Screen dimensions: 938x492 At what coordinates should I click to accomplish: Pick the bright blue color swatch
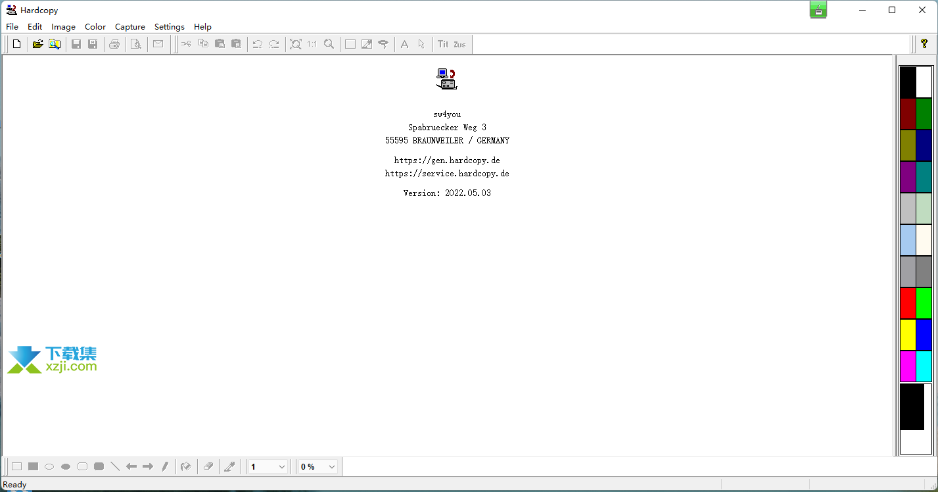(x=924, y=335)
